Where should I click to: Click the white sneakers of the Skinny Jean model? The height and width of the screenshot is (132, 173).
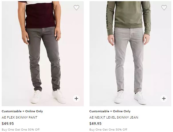[x=130, y=98]
